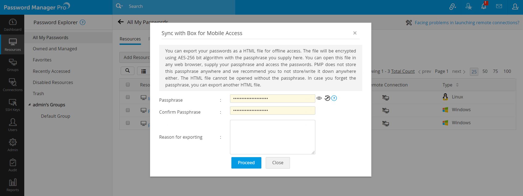Open the notifications bell icon
Viewport: 523px width, 196px height.
tap(484, 7)
